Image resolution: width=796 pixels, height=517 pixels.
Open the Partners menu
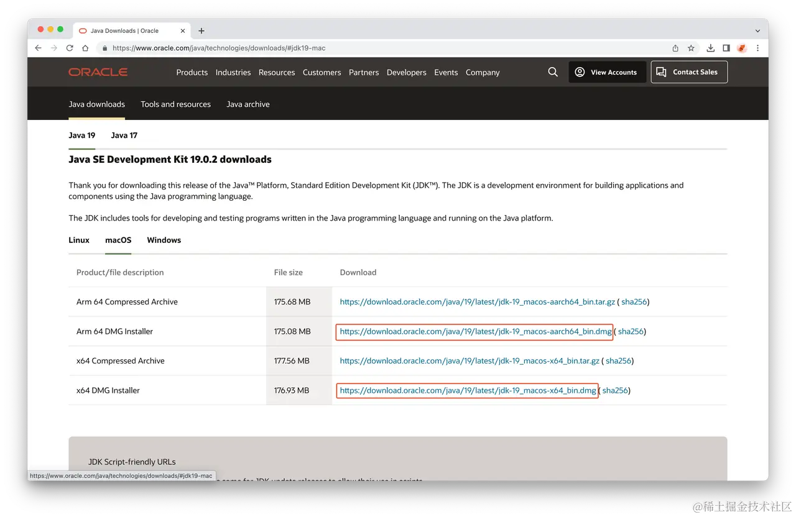364,73
